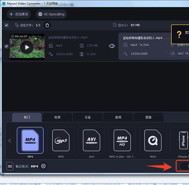
Task: Switch to the 设备 devices tab
Action: tap(88, 117)
